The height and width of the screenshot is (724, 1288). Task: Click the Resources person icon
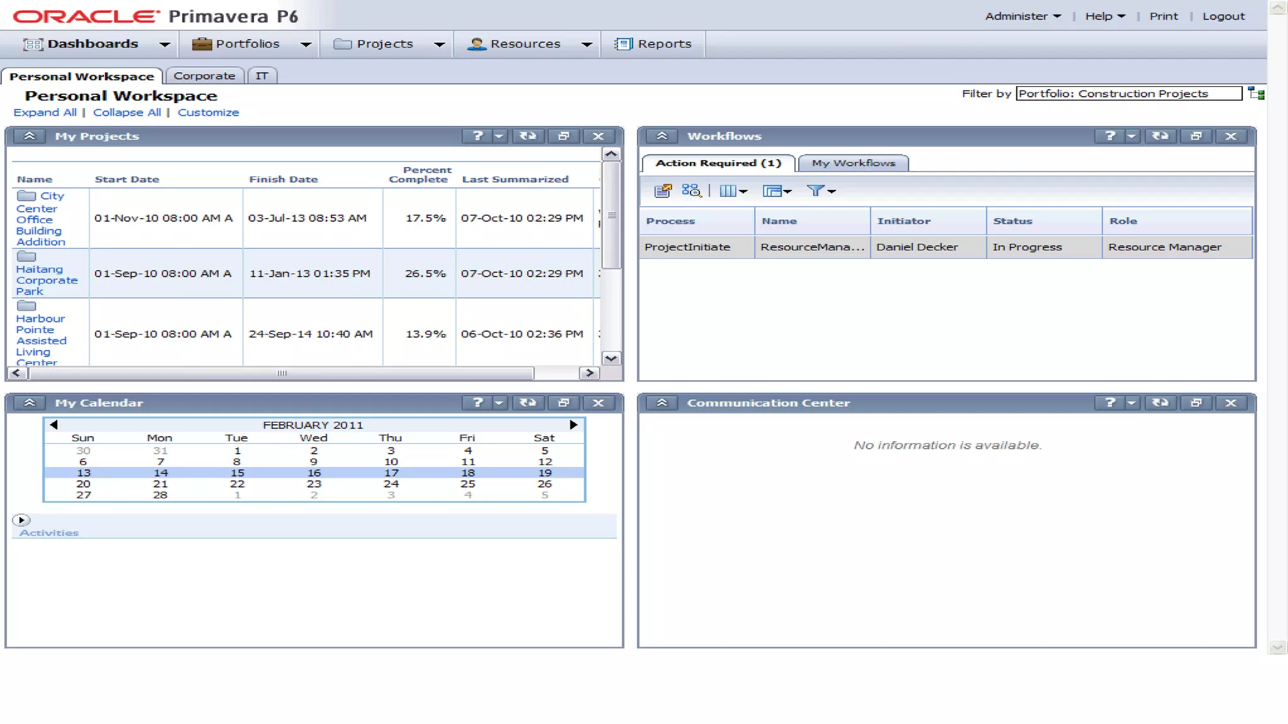(477, 43)
